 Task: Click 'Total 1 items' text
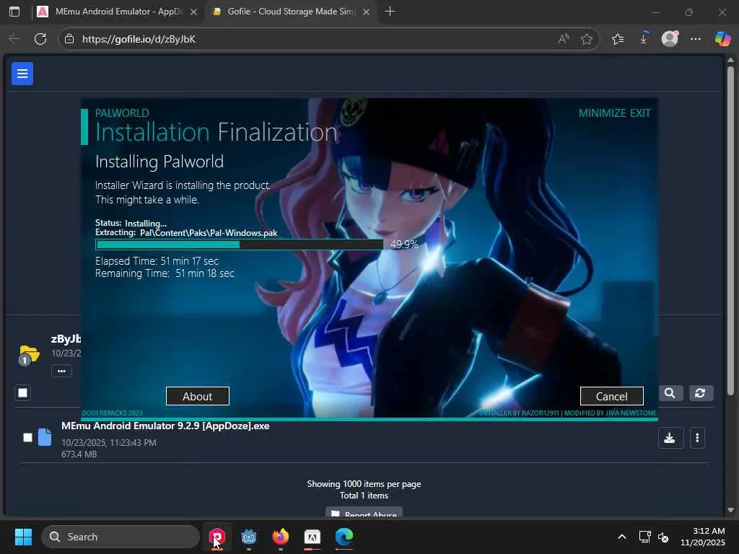tap(364, 496)
